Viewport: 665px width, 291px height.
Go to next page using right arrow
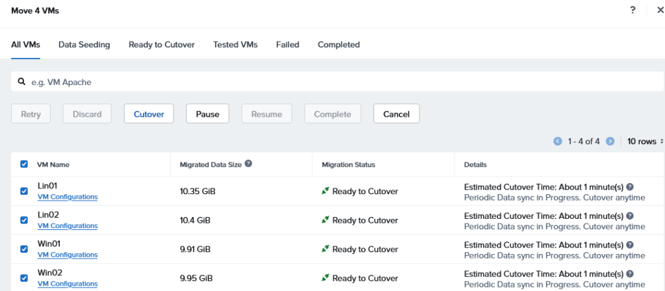610,141
